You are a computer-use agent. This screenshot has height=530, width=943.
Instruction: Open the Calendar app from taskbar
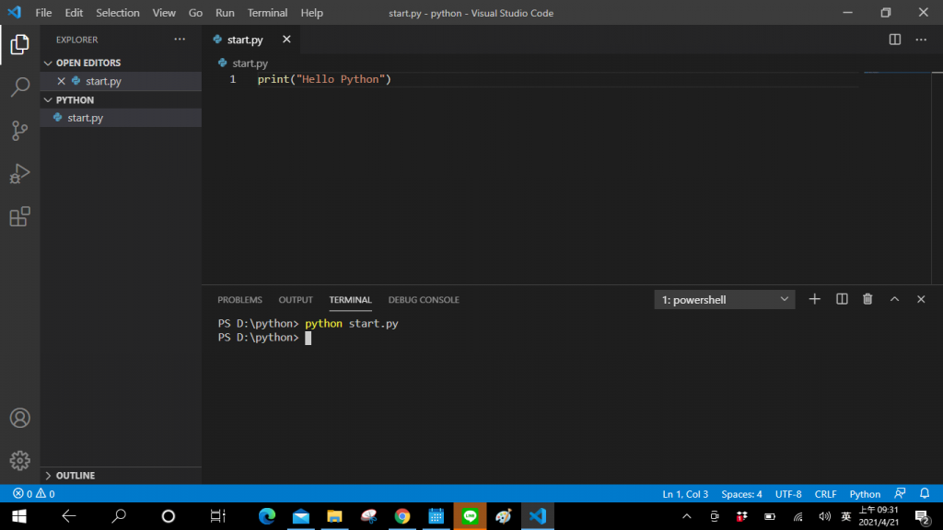(436, 516)
